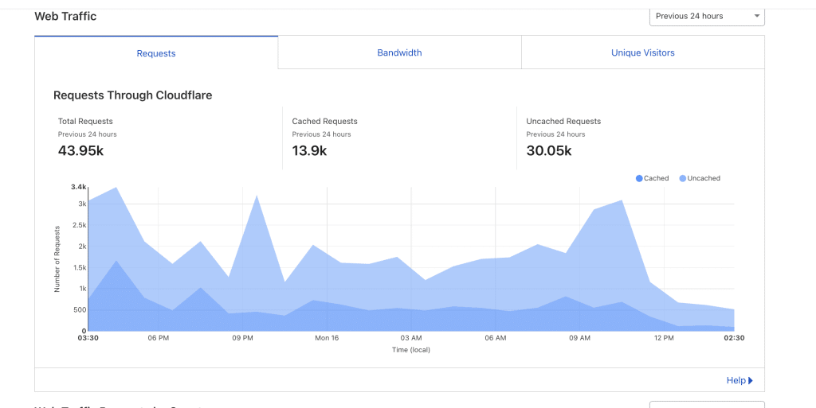Switch to the Bandwidth tab
Screen dimensions: 816x408
399,53
